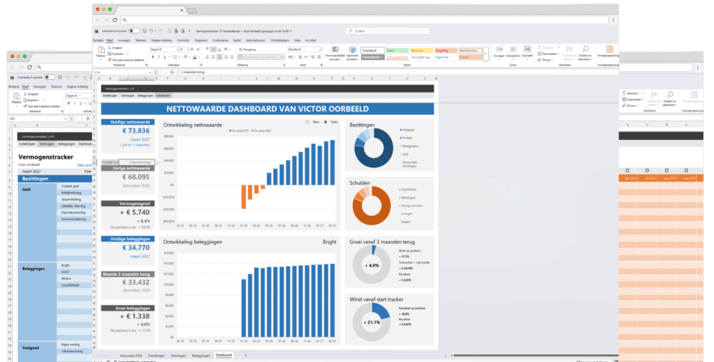Image resolution: width=714 pixels, height=362 pixels.
Task: Click the Vermogen navigation button above dashboard
Action: click(128, 95)
